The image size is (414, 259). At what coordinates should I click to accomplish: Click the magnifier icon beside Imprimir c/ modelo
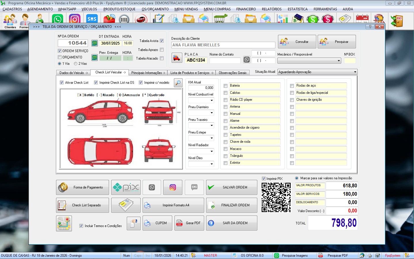pos(178,83)
